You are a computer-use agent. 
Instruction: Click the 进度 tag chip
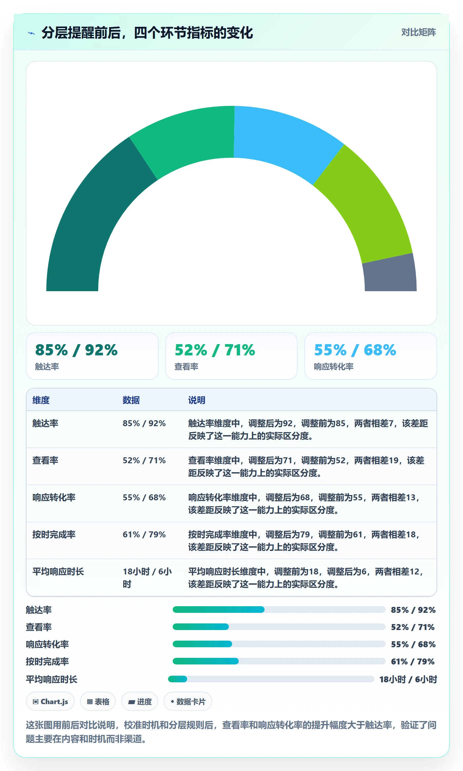coord(140,702)
